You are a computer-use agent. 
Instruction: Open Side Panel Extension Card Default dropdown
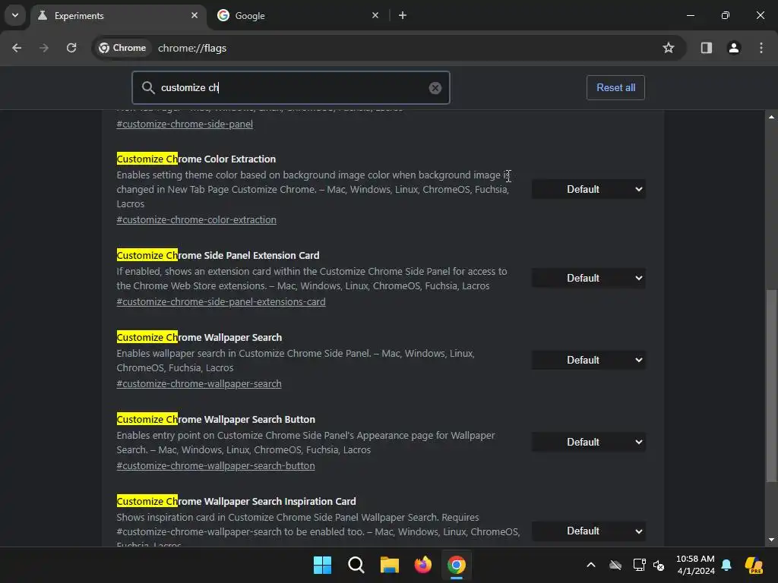(x=589, y=278)
